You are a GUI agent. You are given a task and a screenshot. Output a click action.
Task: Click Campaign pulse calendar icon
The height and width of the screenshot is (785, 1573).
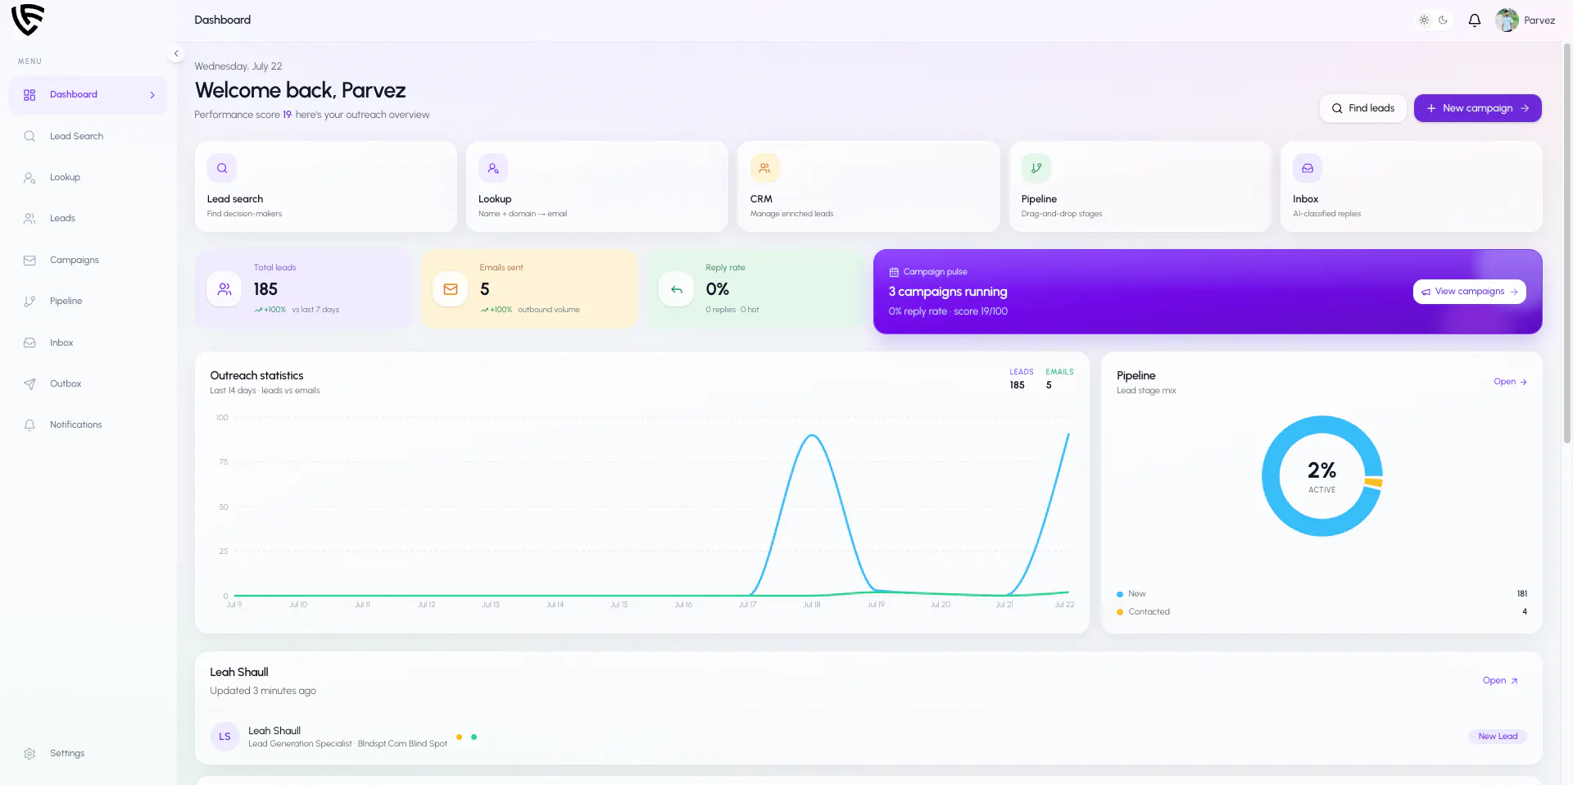click(x=894, y=272)
